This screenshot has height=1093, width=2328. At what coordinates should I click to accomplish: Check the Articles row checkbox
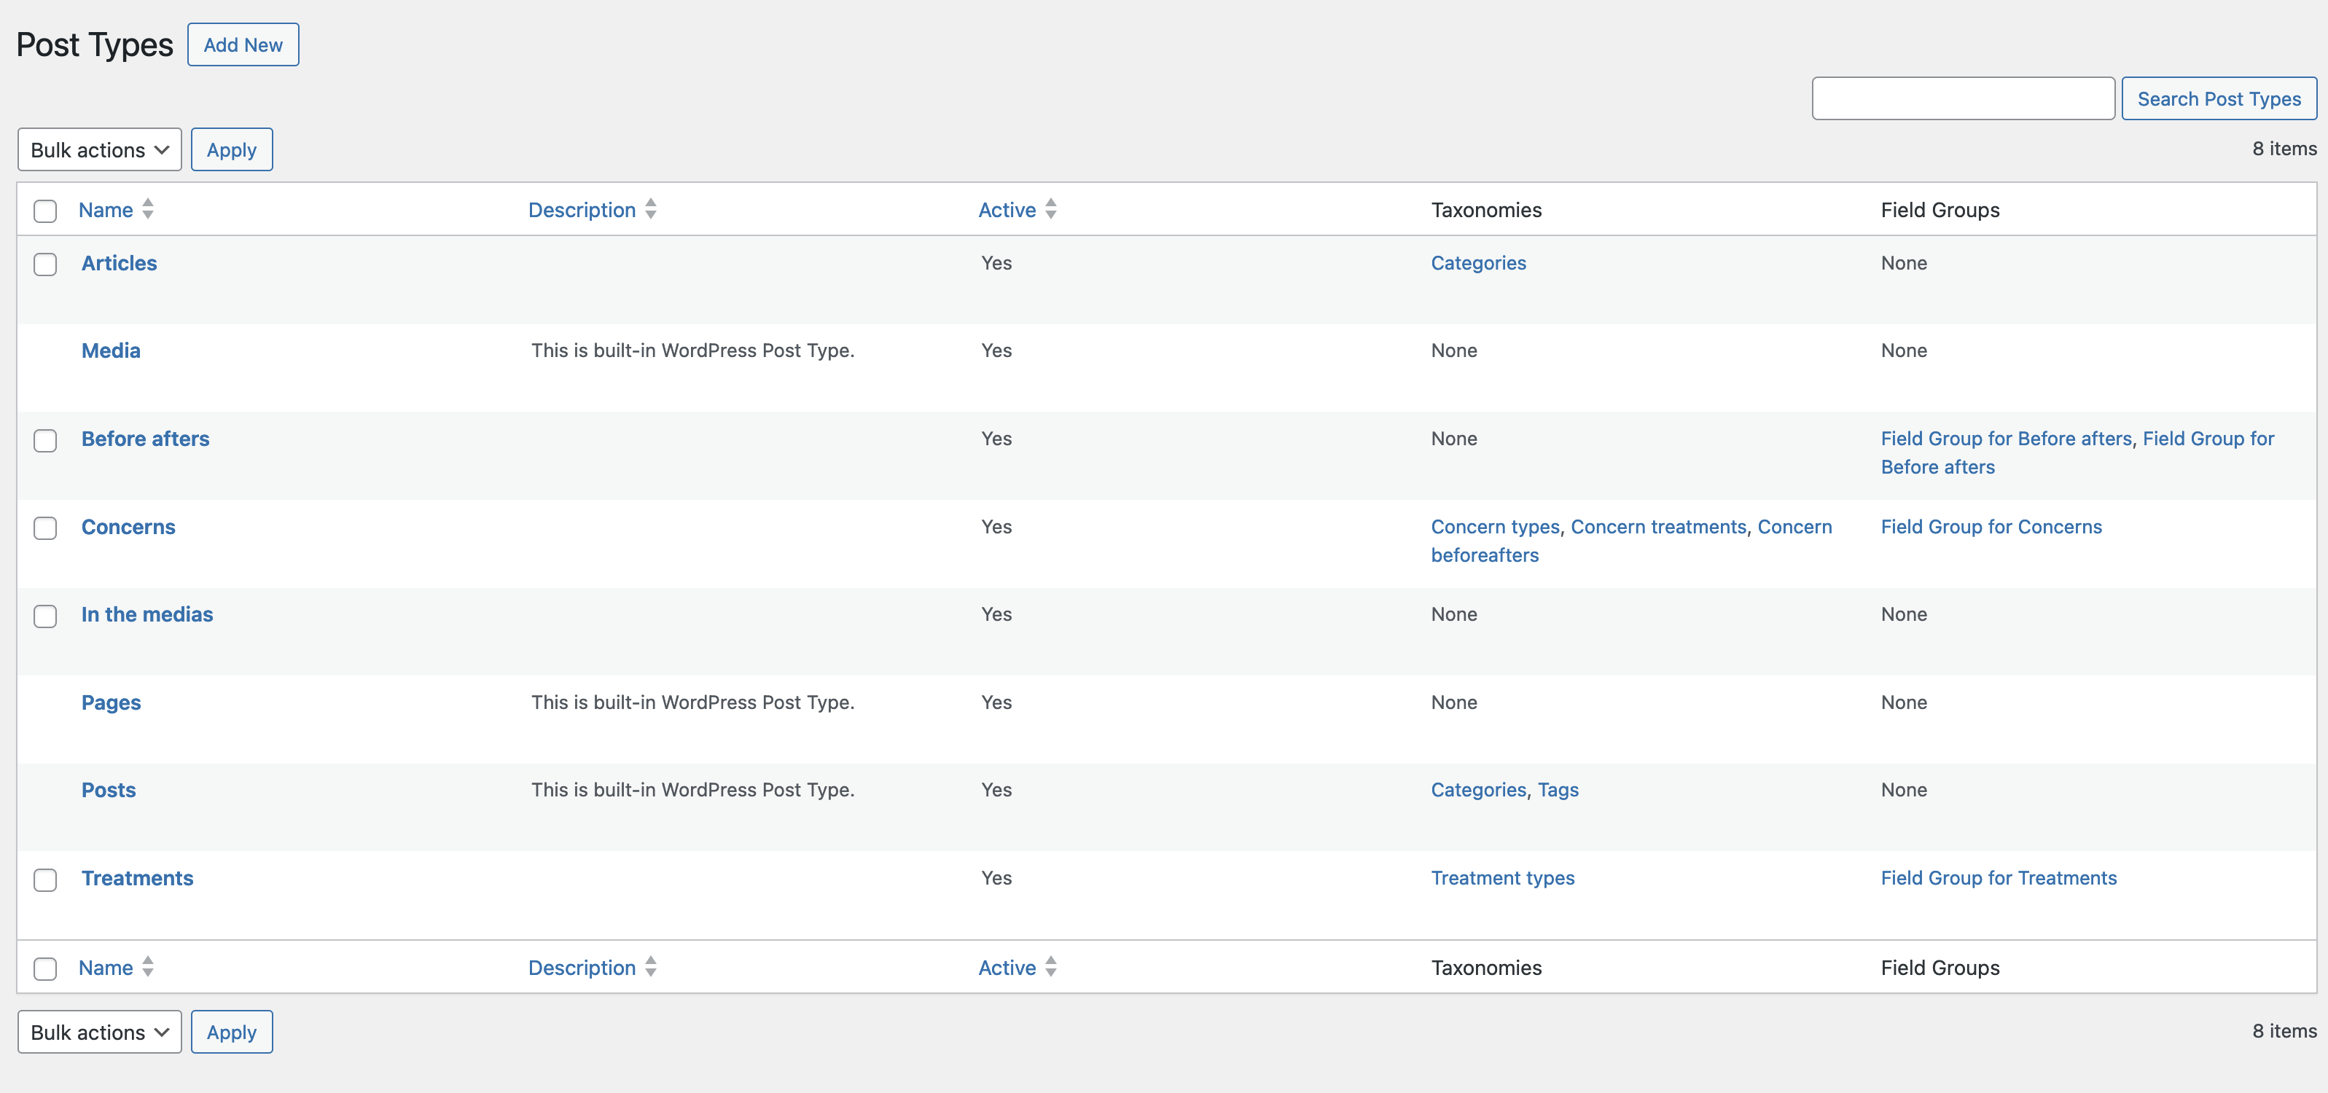45,265
